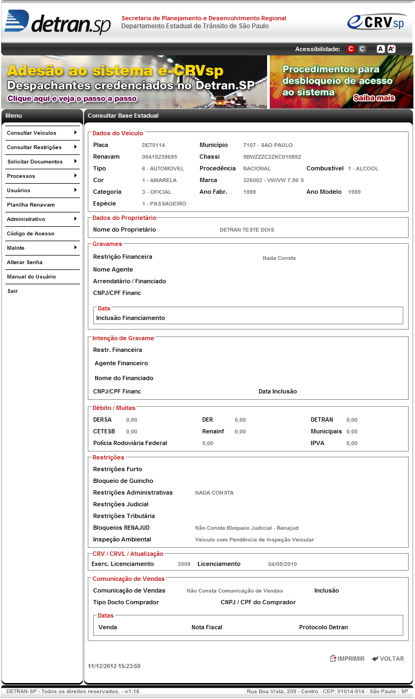
Task: Expand Administrativo submenu arrow
Action: (x=76, y=219)
